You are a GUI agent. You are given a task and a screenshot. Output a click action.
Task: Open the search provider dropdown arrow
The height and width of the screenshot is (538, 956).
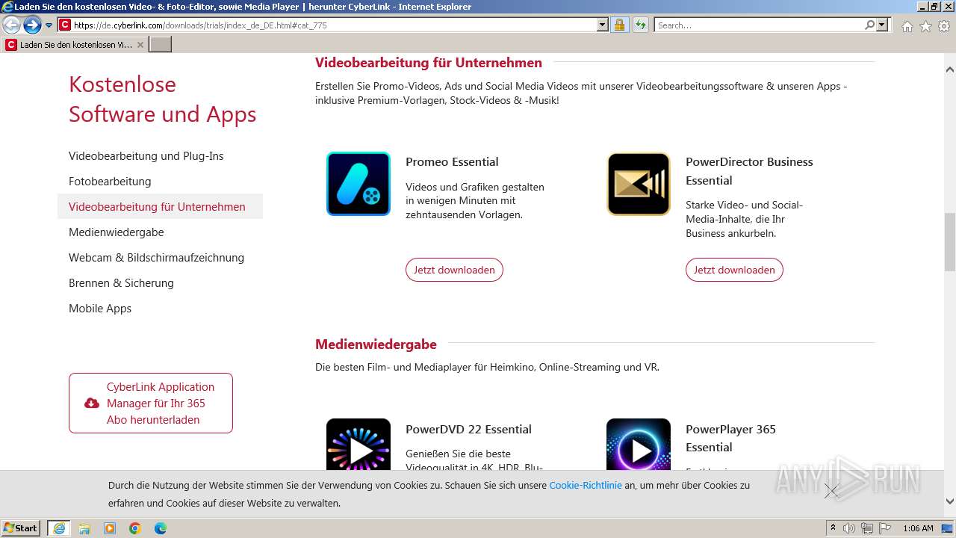[882, 25]
